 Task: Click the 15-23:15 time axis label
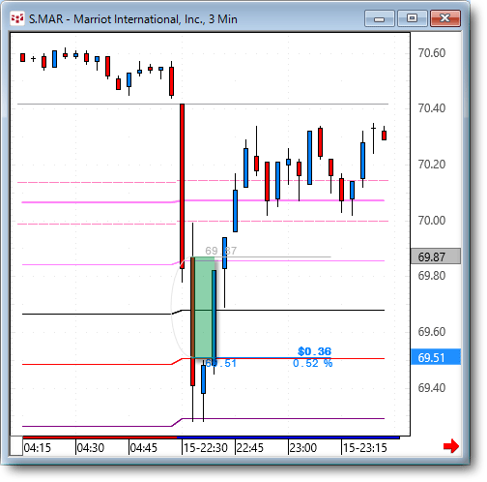365,448
